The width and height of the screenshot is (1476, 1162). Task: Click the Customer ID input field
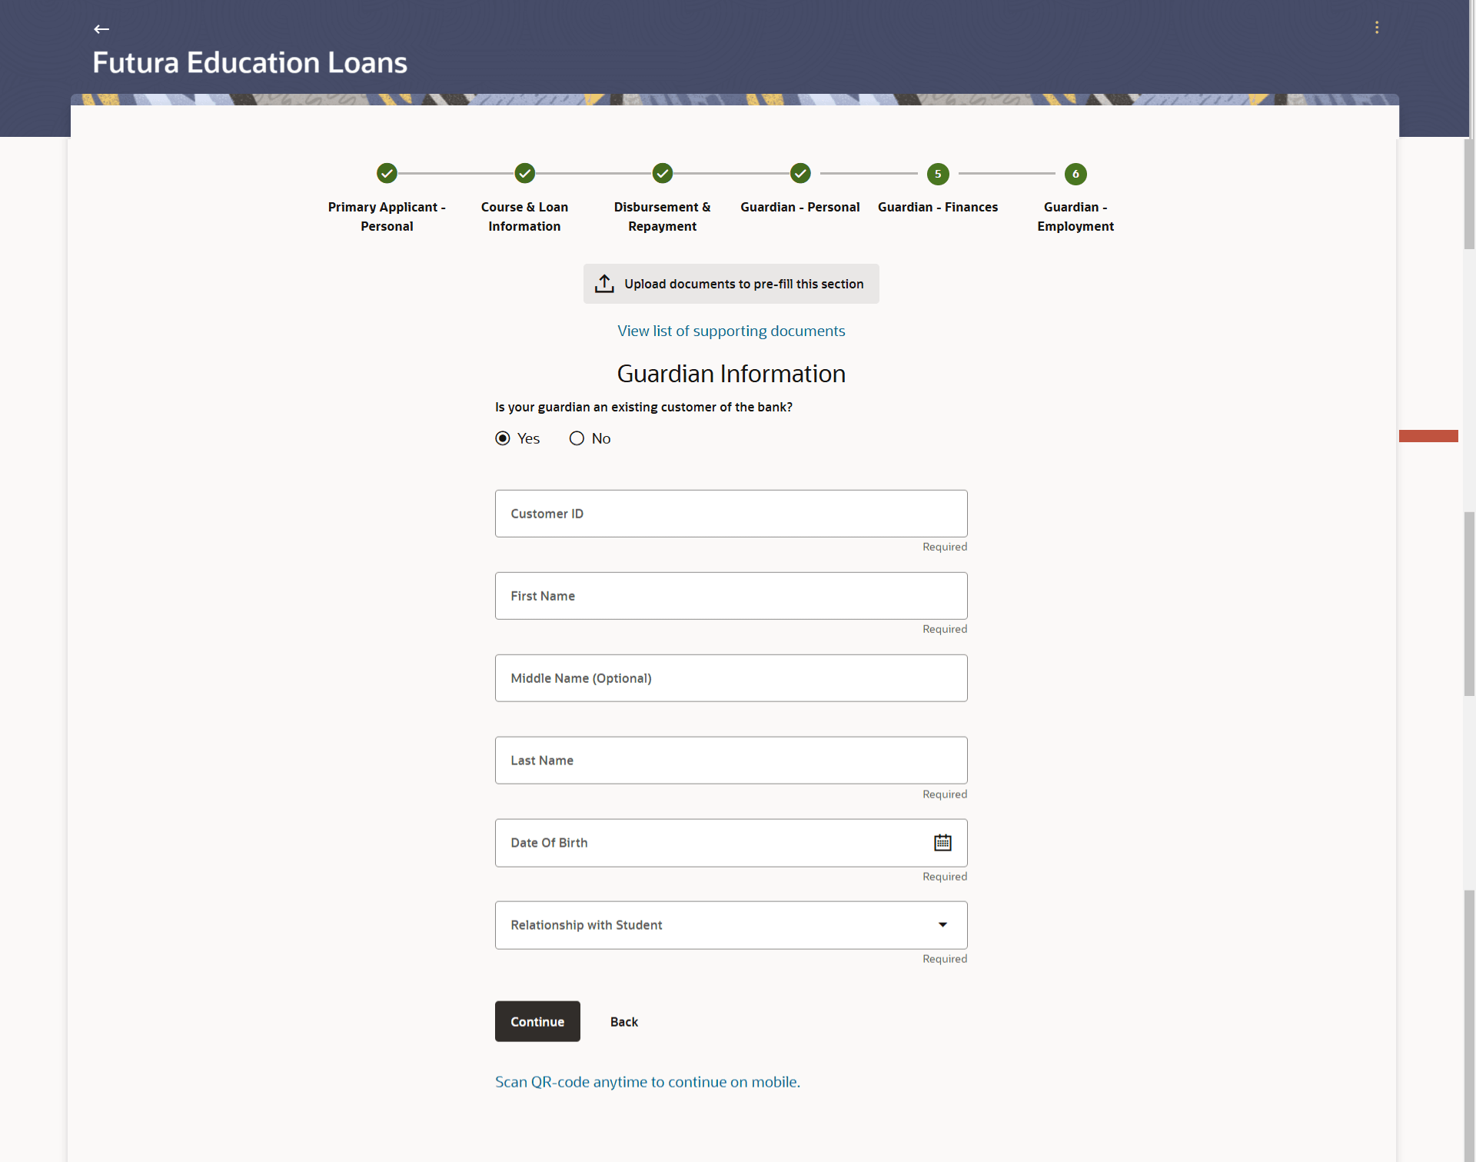730,514
